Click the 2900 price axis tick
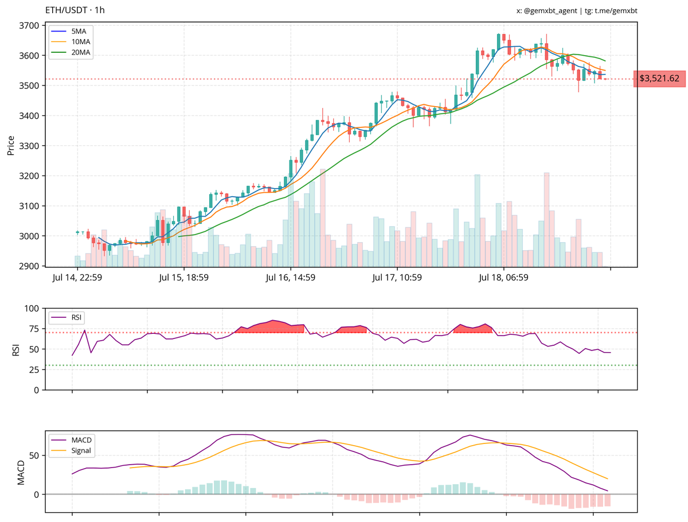Screen dimensions: 688x522 coord(29,266)
